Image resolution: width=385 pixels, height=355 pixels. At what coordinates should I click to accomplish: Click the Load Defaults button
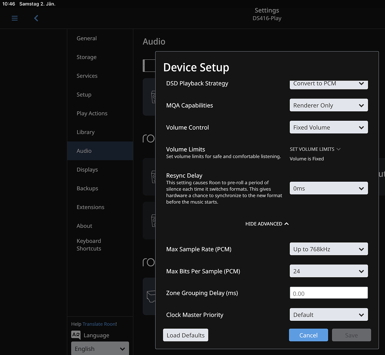185,335
